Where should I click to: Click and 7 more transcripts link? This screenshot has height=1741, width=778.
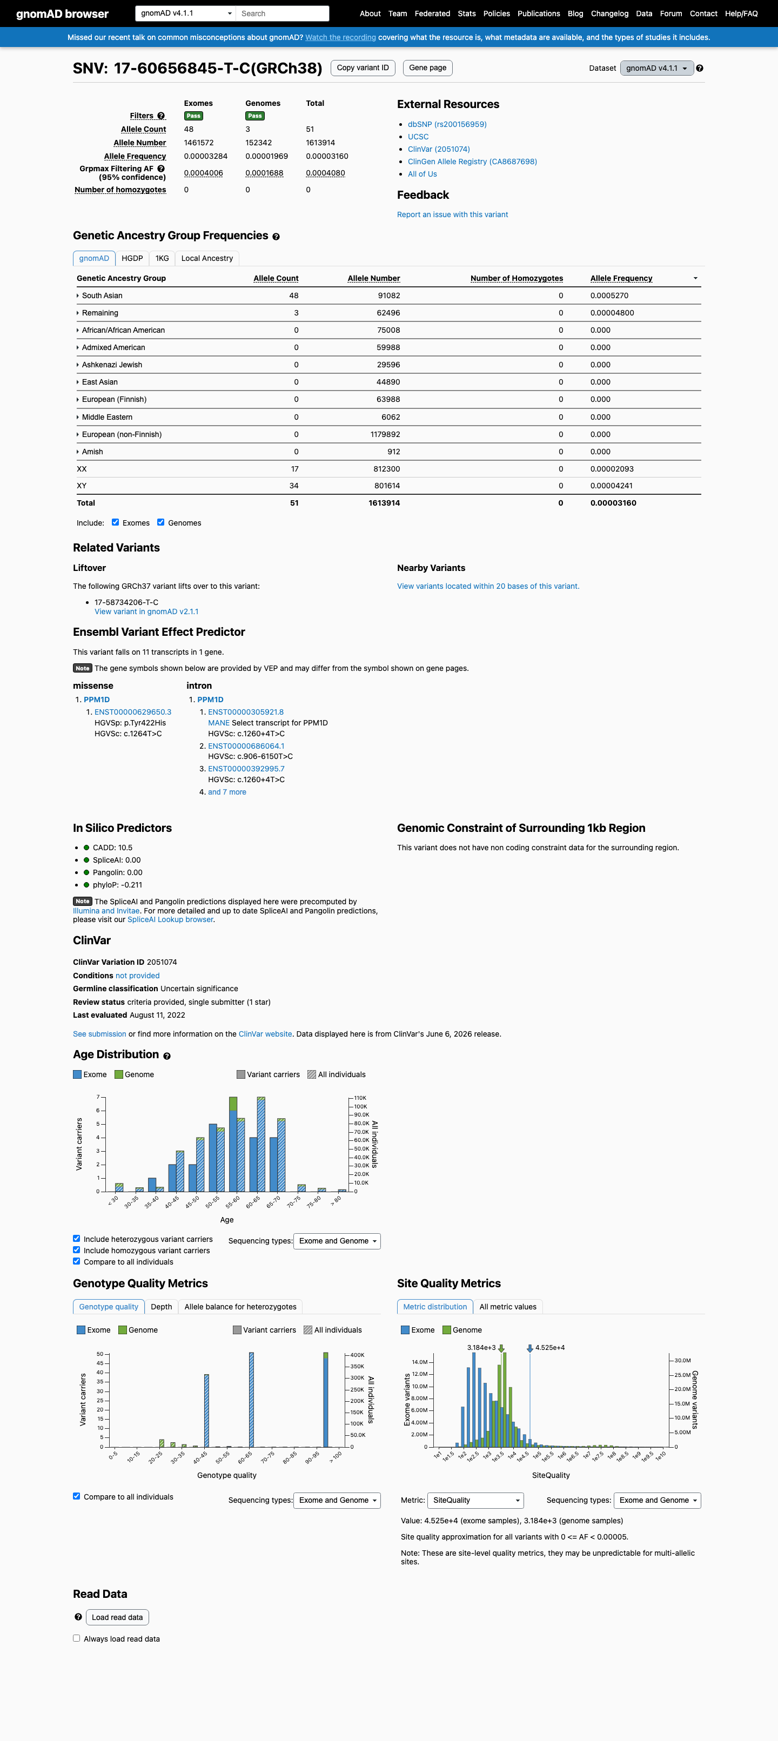227,792
